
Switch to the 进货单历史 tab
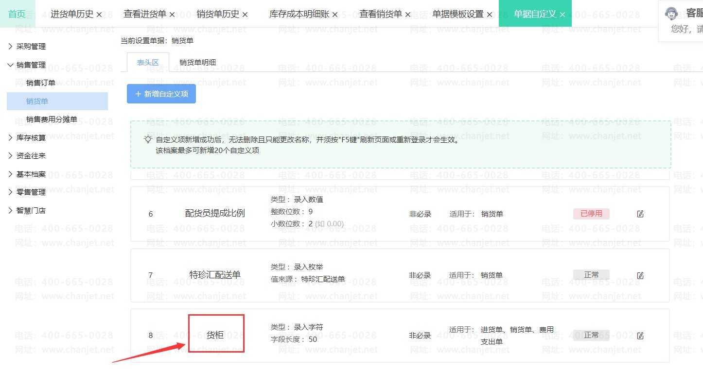pyautogui.click(x=72, y=14)
